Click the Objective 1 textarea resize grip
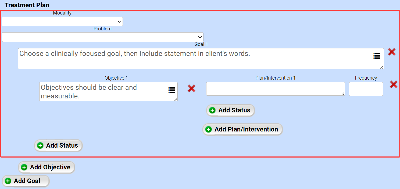 click(x=176, y=99)
